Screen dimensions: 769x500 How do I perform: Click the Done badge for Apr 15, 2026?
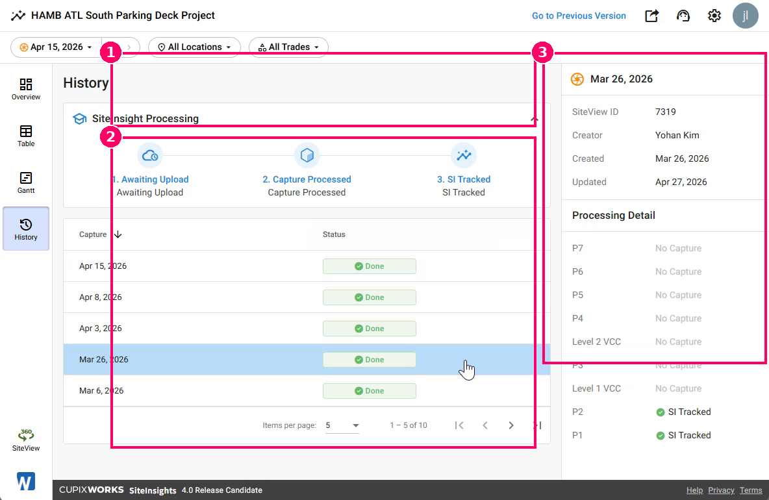click(x=370, y=266)
